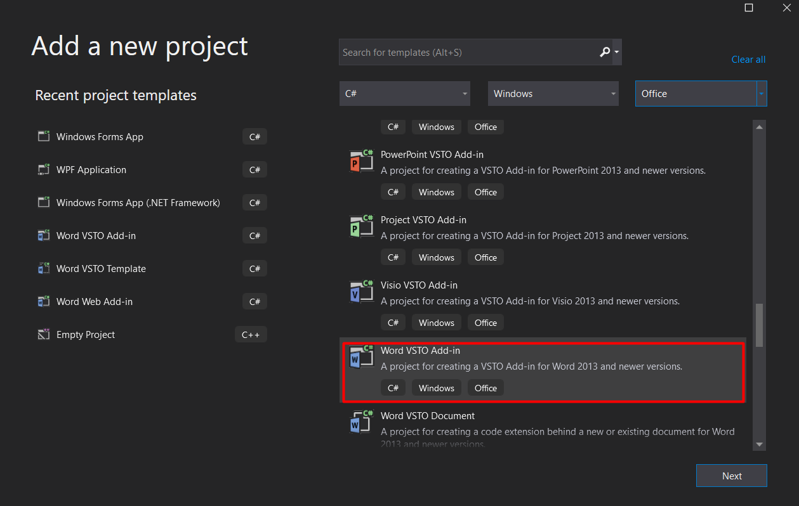Click the Visio VSTO Add-in icon
The image size is (799, 506).
362,293
